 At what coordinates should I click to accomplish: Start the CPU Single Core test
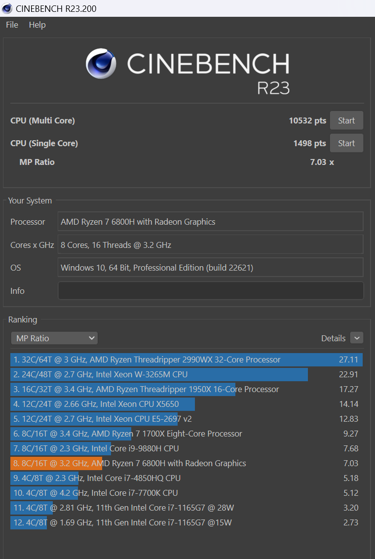346,143
